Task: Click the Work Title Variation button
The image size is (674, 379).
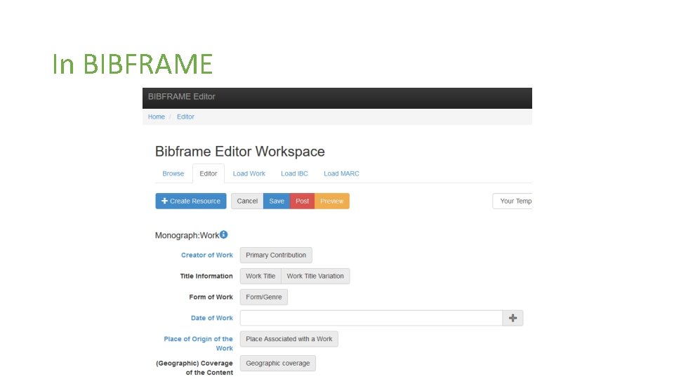Action: pyautogui.click(x=315, y=277)
